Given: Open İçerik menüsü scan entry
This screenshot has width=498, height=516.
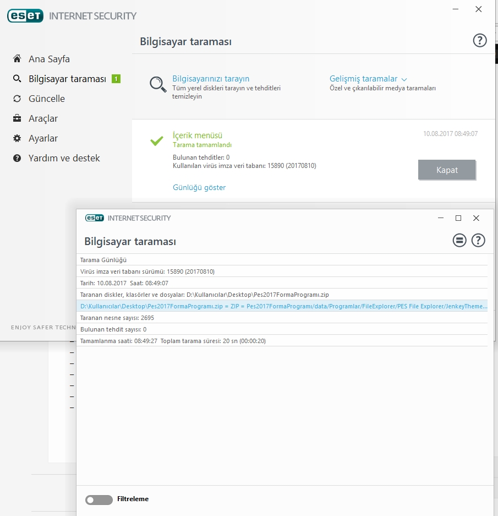Looking at the screenshot, I should coord(198,135).
